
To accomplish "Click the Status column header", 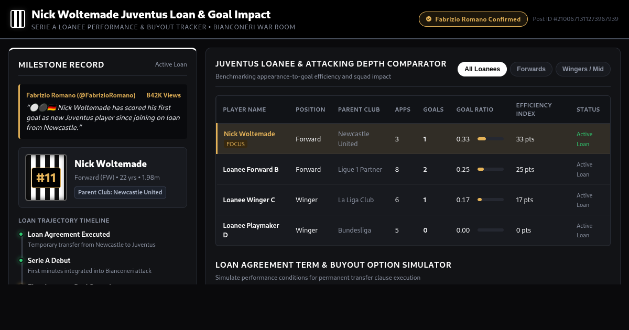I will point(588,109).
